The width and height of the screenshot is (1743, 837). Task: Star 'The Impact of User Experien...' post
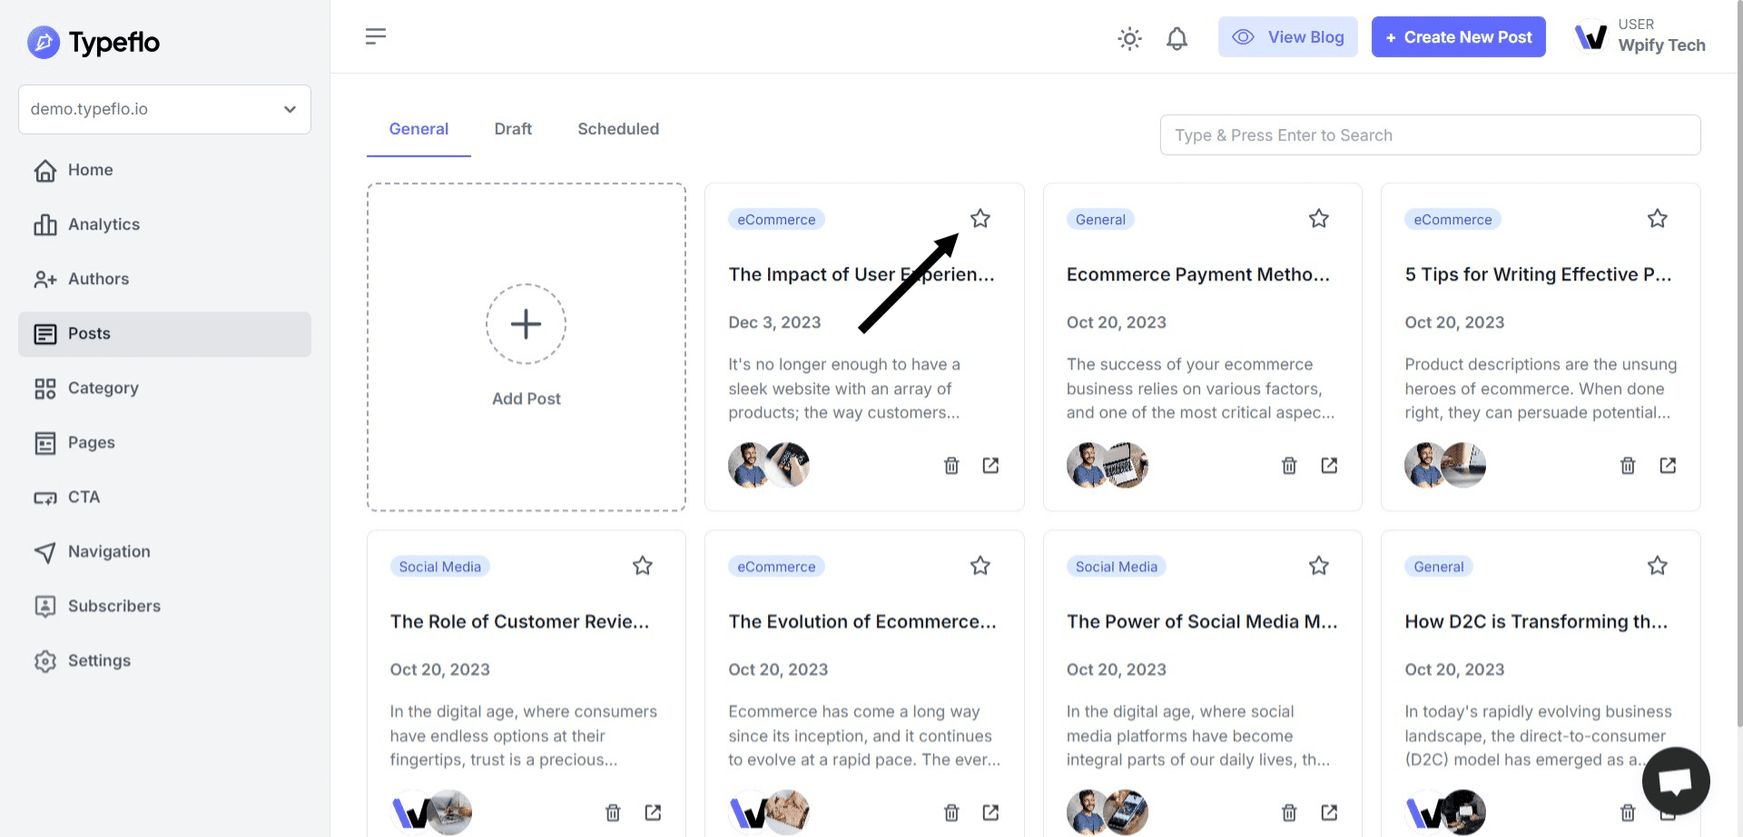click(980, 219)
